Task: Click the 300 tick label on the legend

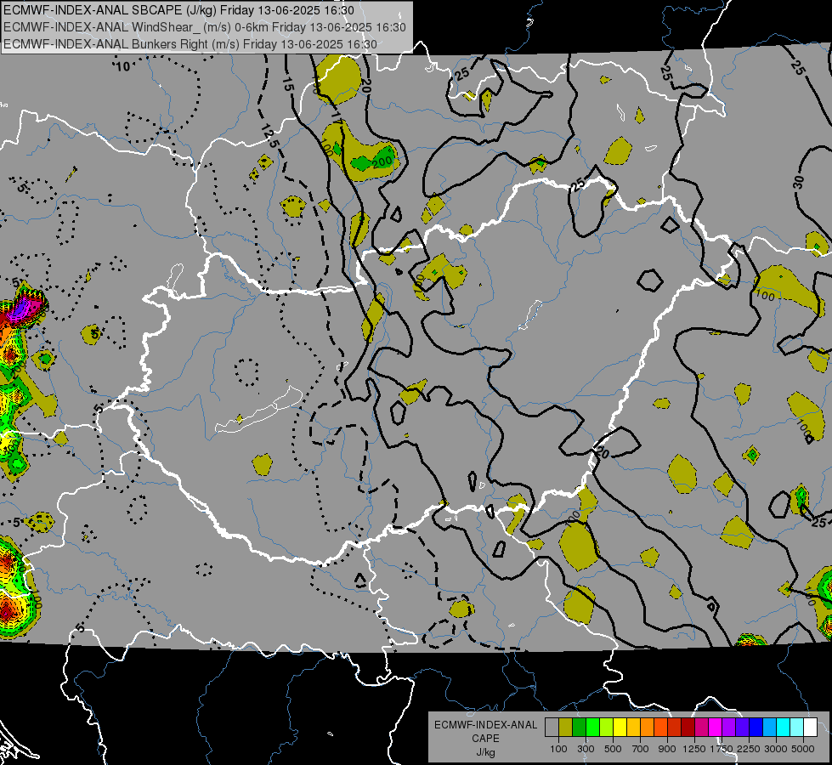Action: coord(586,749)
